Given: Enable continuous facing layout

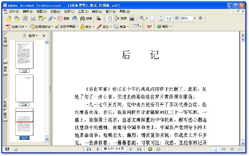Looking at the screenshot, I should (x=232, y=149).
